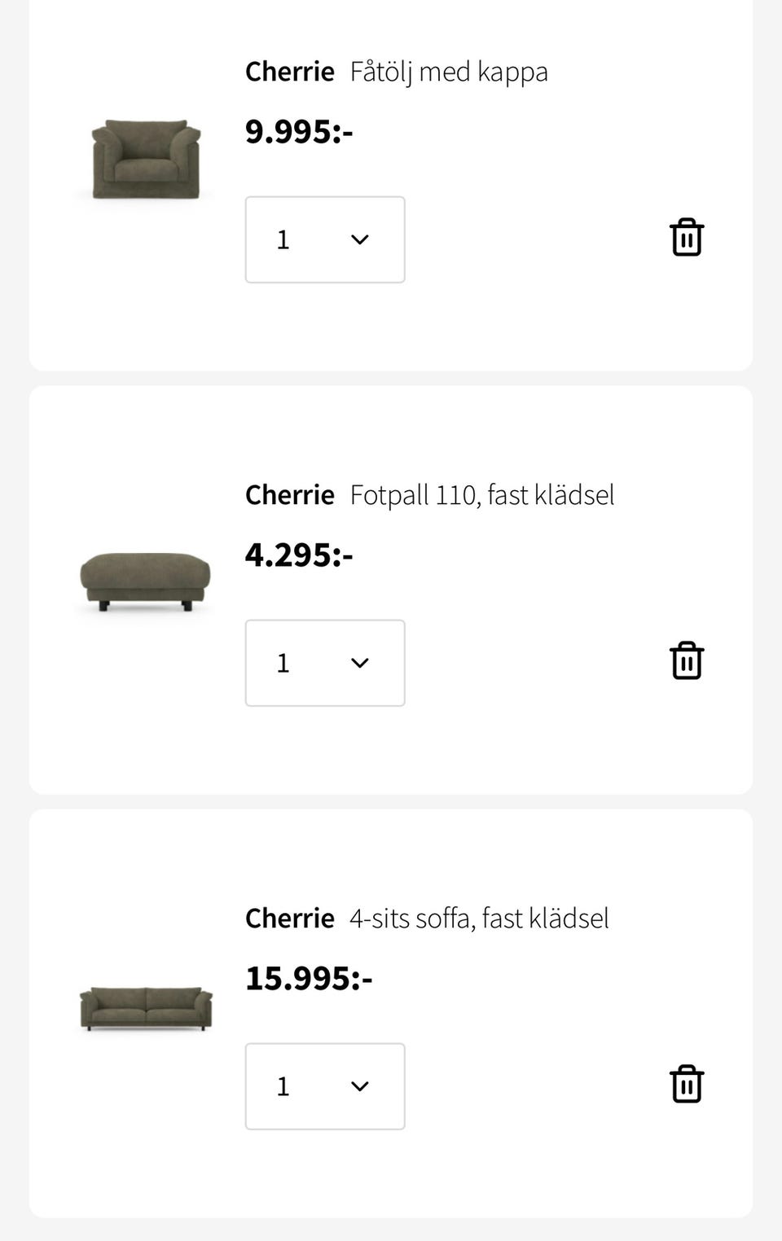This screenshot has width=782, height=1241.
Task: Select the 4.295:- price text
Action: [x=299, y=555]
